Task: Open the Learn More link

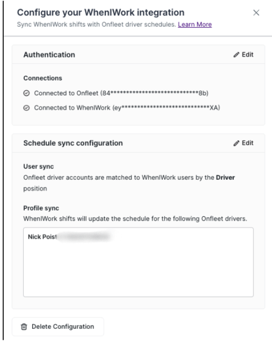Action: (x=195, y=24)
